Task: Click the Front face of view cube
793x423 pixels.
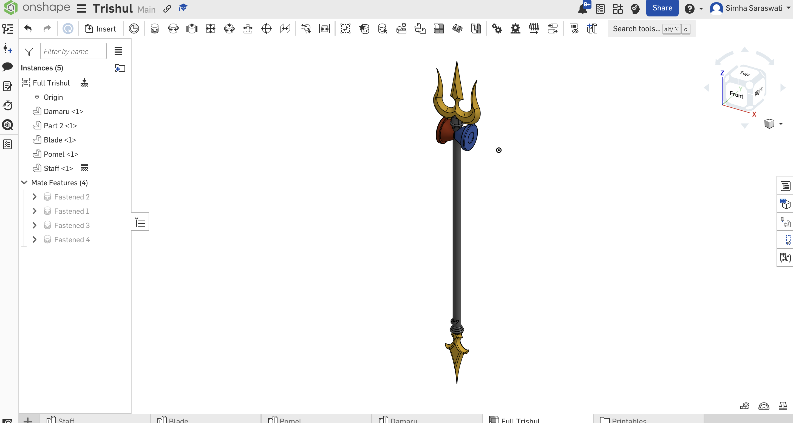Action: pyautogui.click(x=736, y=95)
